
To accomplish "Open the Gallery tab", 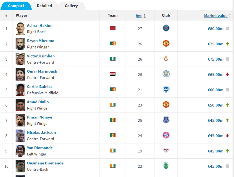I will (71, 6).
